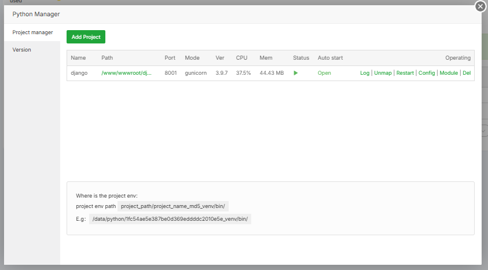This screenshot has width=488, height=270.
Task: Click the Mode column header
Action: 192,58
